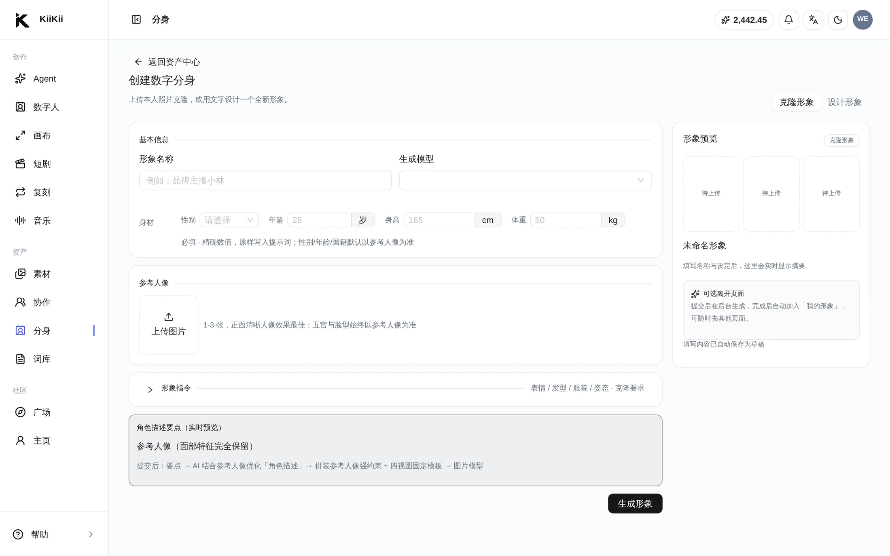Focus the 身高 height input
Image resolution: width=890 pixels, height=556 pixels.
click(x=439, y=220)
